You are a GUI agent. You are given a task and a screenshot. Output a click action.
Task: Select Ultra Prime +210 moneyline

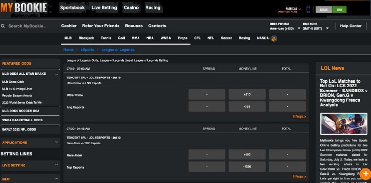click(247, 95)
